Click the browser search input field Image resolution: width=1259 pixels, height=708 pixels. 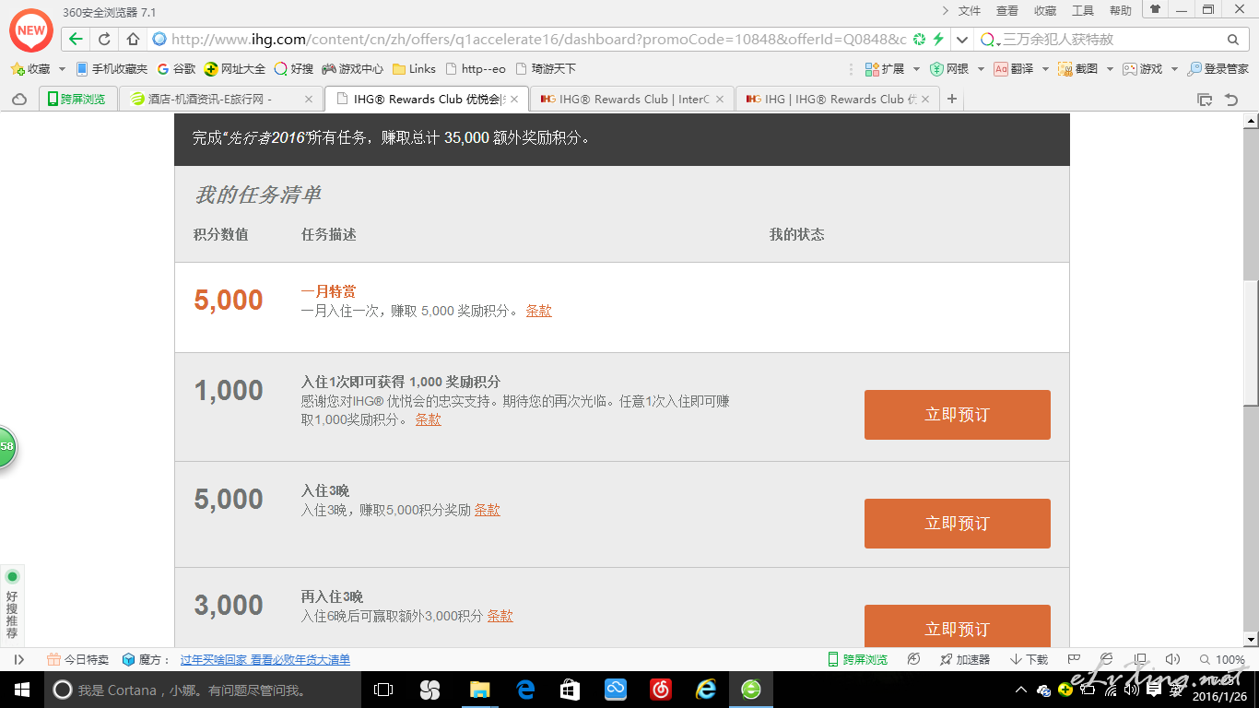(x=1111, y=40)
